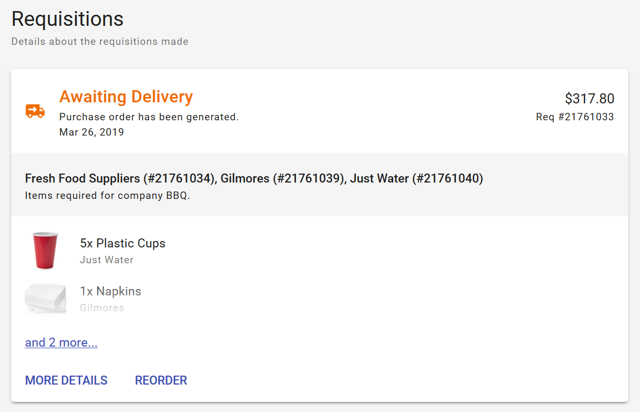The image size is (640, 412).
Task: Click the $317.80 total amount
Action: 589,99
